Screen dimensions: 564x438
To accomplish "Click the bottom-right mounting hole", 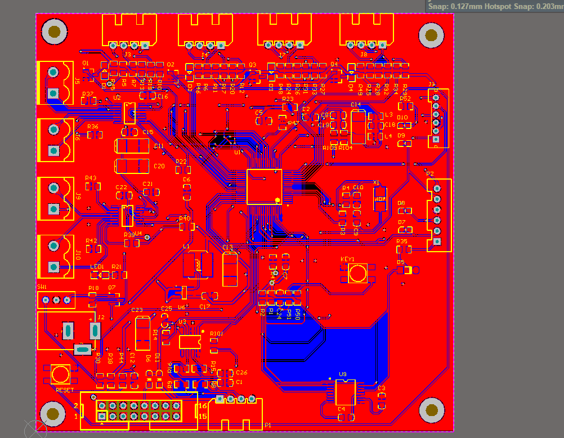I will (x=432, y=410).
